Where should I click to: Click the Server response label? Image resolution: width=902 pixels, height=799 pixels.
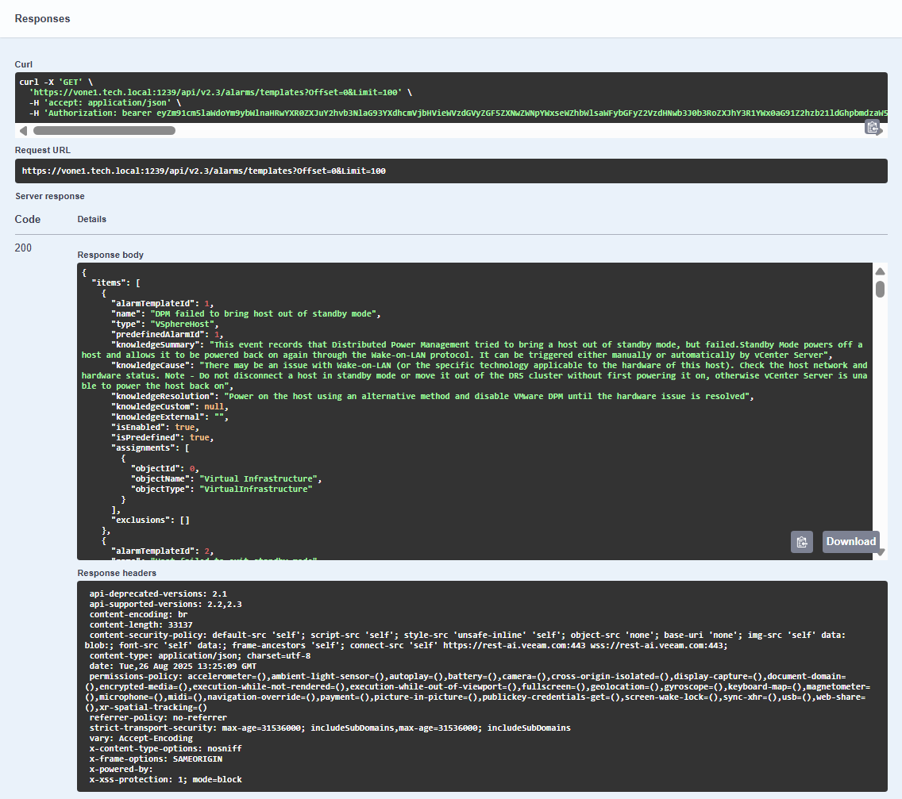tap(50, 196)
